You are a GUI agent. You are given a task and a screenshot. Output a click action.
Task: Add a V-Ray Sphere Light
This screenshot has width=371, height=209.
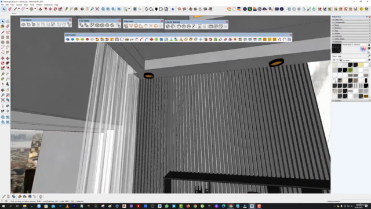click(x=136, y=26)
